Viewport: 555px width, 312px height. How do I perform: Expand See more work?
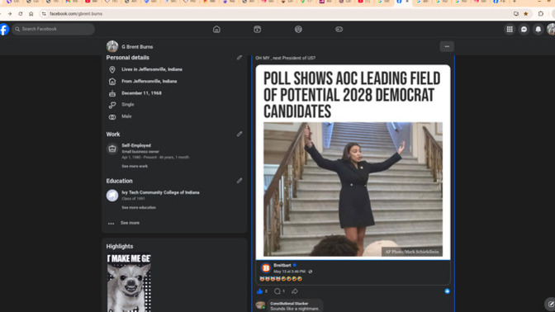click(135, 166)
